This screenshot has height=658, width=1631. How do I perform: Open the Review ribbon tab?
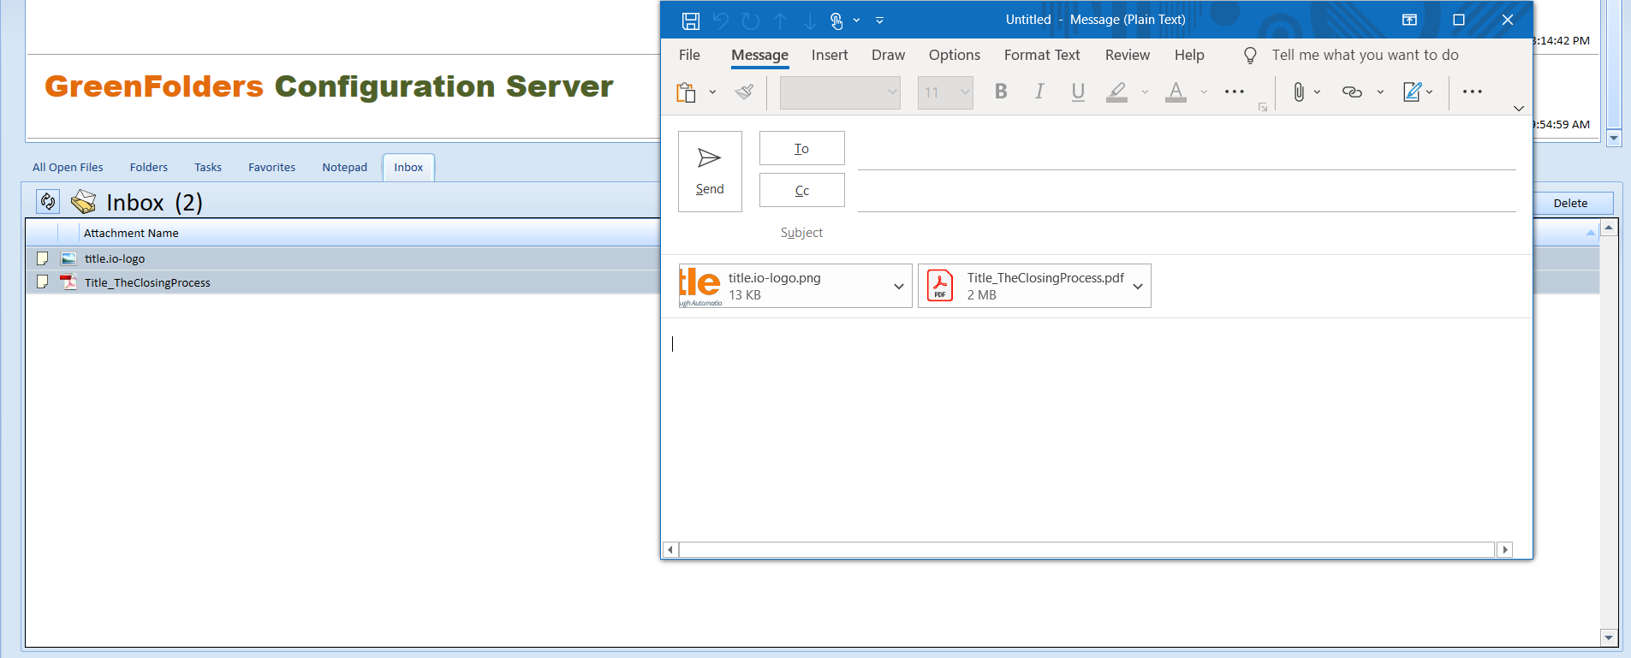[x=1128, y=55]
